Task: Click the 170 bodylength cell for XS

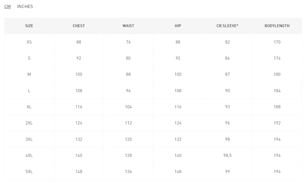Action: [277, 42]
